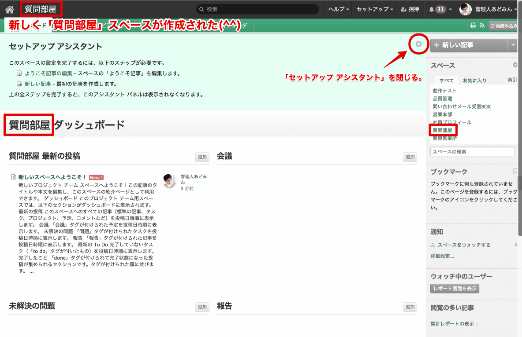Open the スペース settings gear icon
The image size is (522, 337).
515,65
